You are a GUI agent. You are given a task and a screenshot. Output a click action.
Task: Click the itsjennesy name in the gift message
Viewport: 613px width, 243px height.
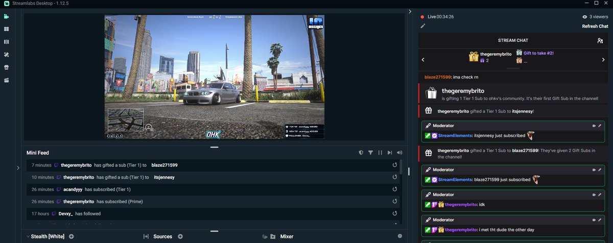(x=523, y=111)
